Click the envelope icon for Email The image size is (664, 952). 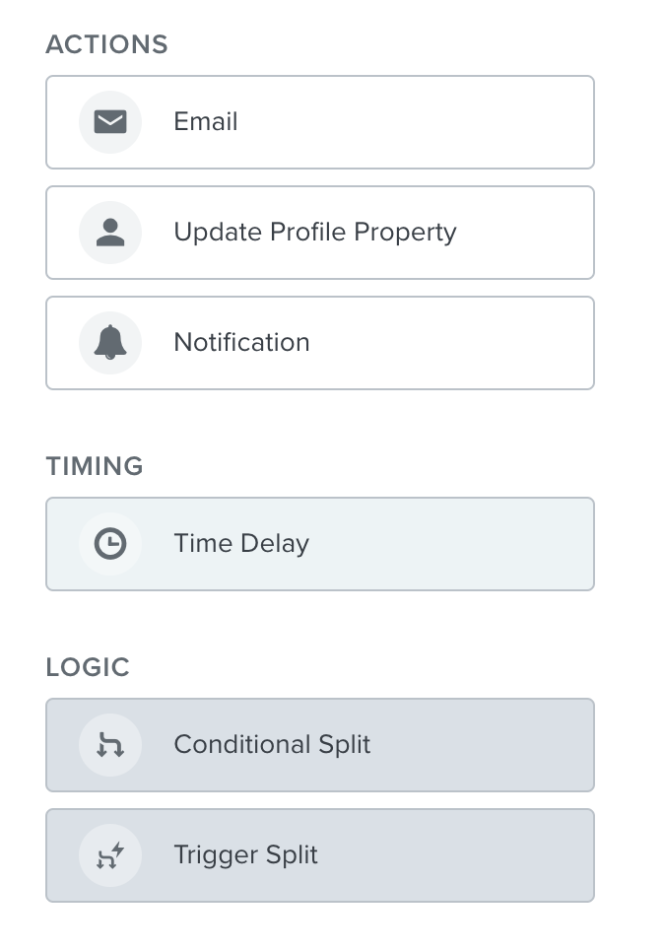[x=110, y=122]
